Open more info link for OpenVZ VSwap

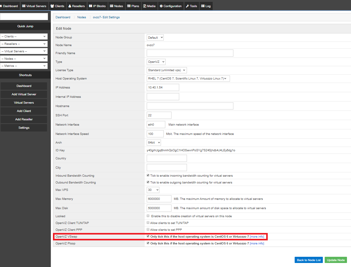[257, 237]
